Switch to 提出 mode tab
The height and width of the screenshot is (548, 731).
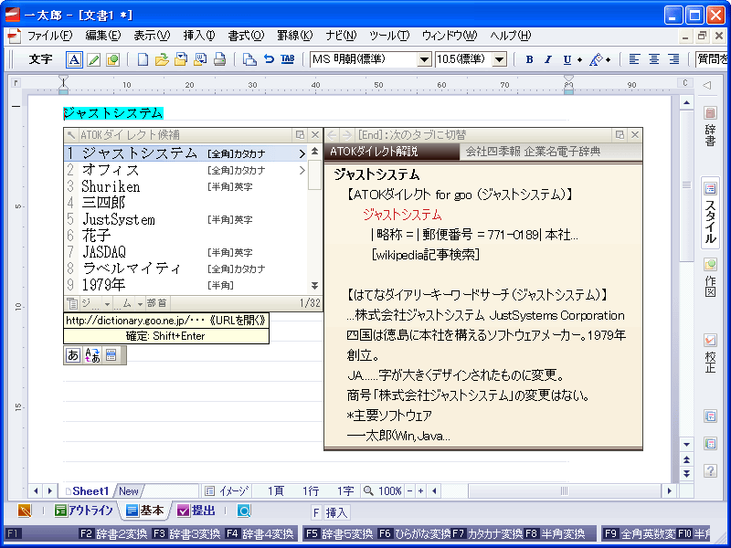[196, 511]
